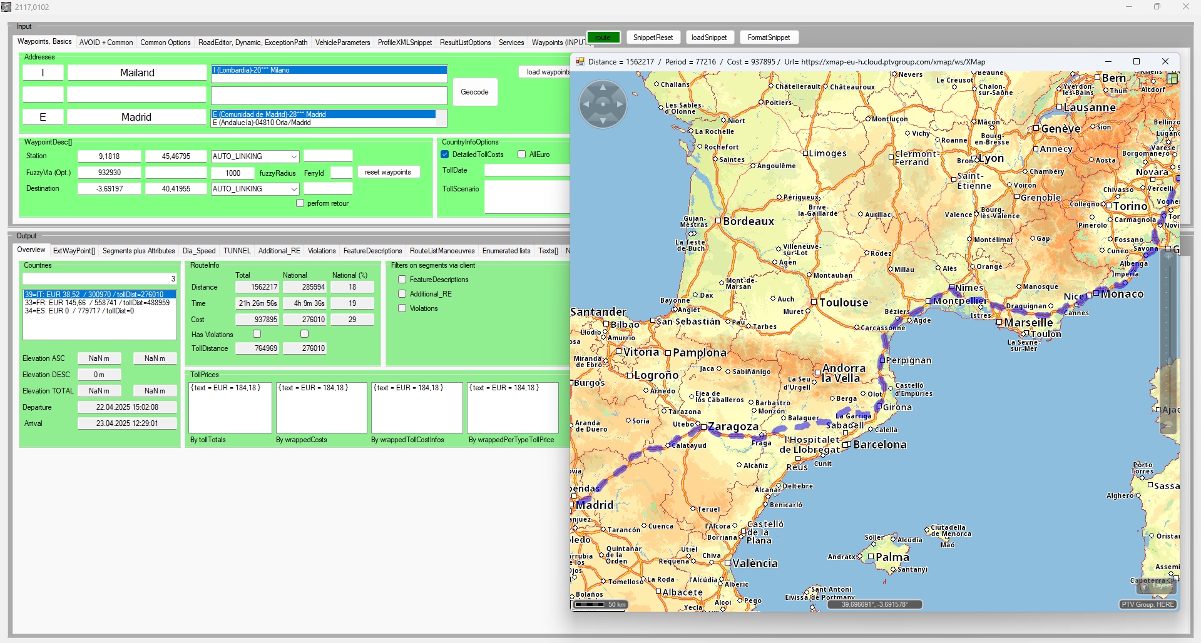Pan the map right with navigation arrow
The image size is (1201, 643).
click(620, 104)
